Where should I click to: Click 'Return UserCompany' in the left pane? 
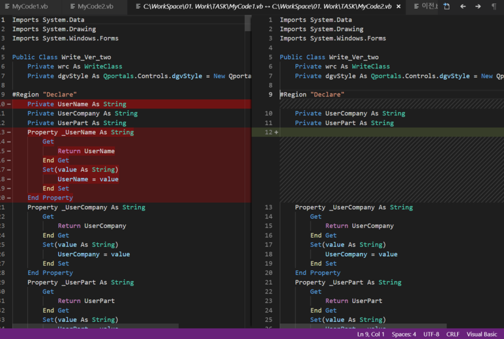point(92,226)
